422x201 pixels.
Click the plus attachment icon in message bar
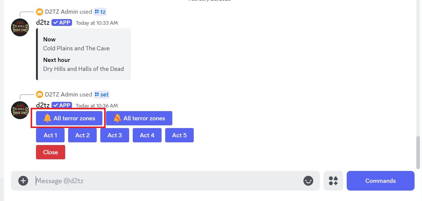tap(23, 181)
